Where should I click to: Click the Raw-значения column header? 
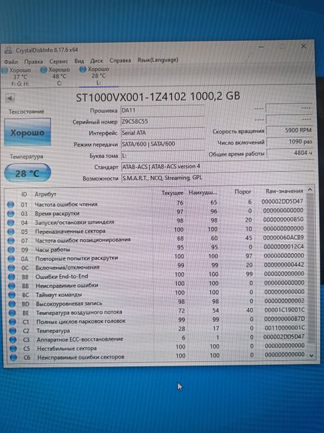[x=284, y=191]
